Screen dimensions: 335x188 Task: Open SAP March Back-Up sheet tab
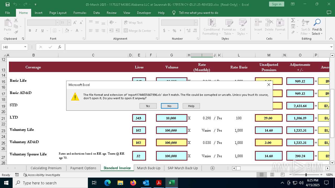(x=183, y=168)
